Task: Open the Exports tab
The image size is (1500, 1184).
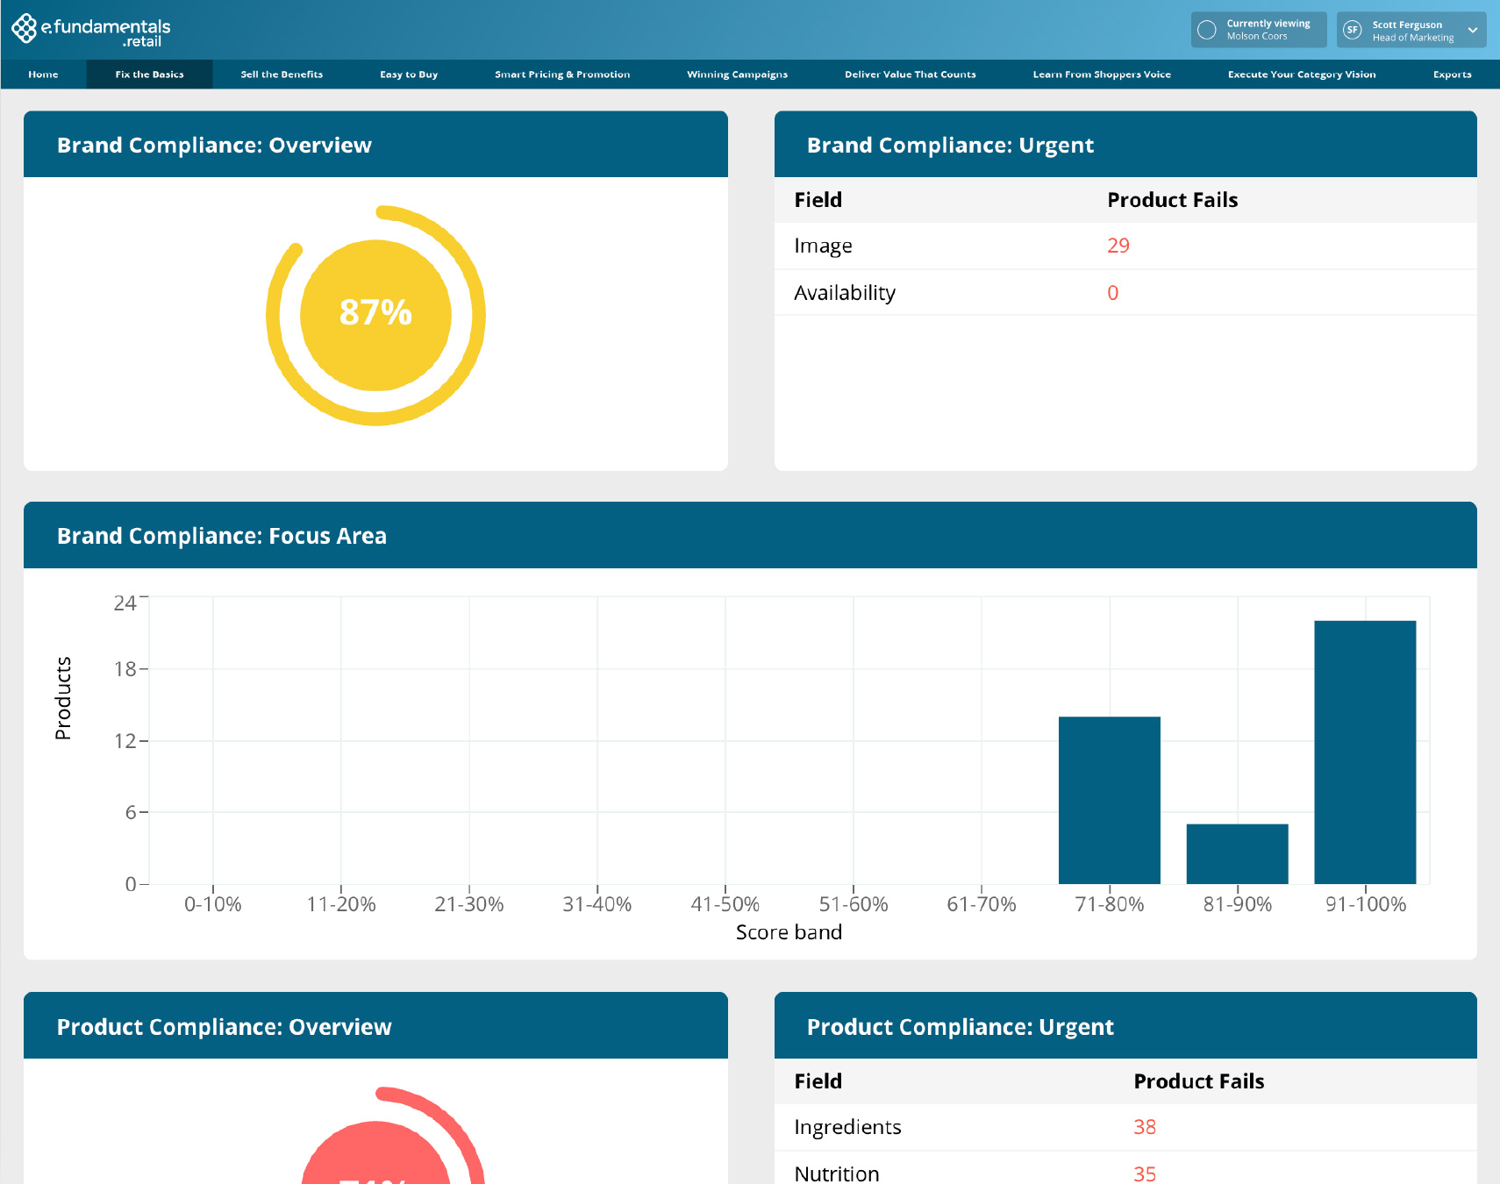Action: point(1452,75)
